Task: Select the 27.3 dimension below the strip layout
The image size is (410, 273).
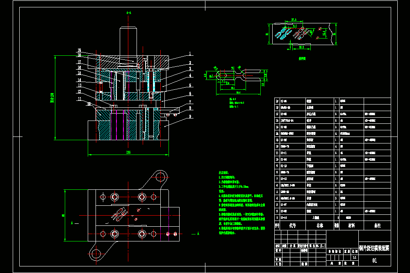Action: click(301, 47)
